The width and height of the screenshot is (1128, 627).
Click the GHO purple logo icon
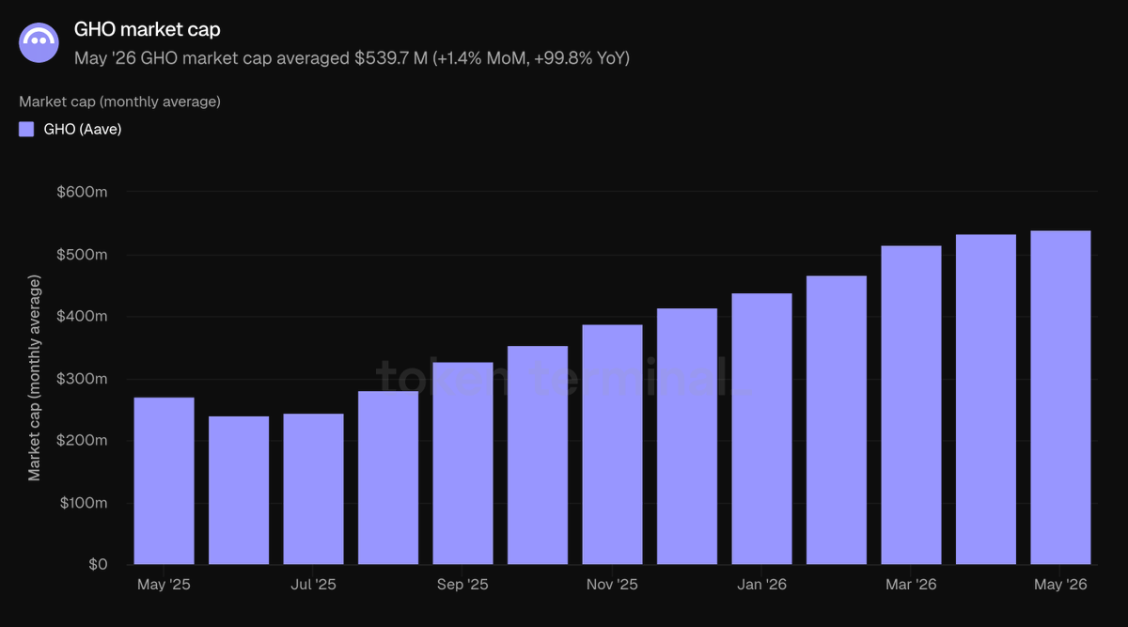click(39, 40)
